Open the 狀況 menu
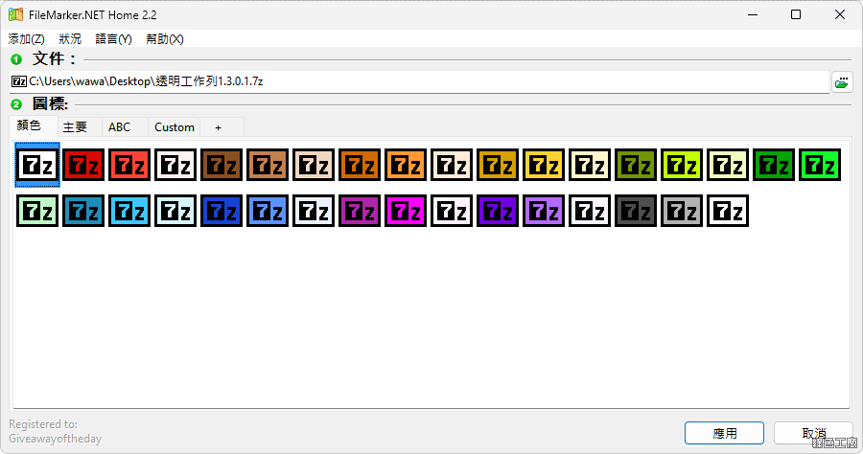 [70, 39]
